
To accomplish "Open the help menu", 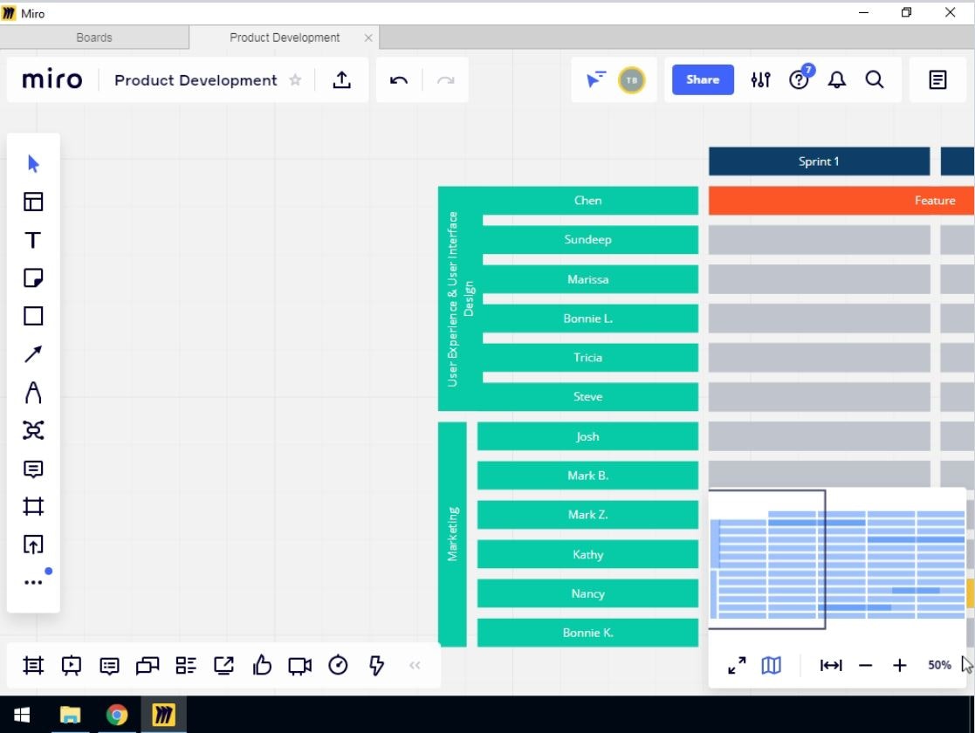I will point(800,79).
